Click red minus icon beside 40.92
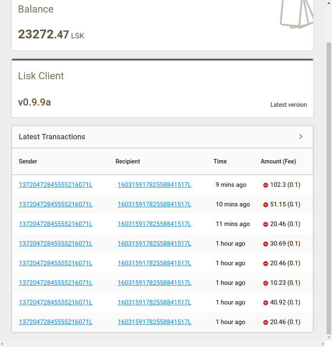Screen dimensions: 332x347 pyautogui.click(x=266, y=303)
